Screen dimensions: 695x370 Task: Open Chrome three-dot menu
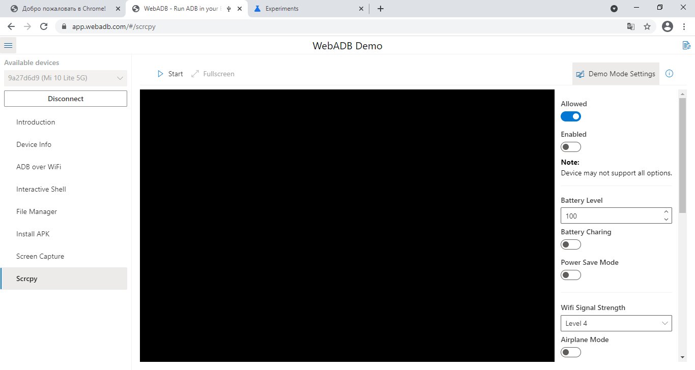(684, 26)
